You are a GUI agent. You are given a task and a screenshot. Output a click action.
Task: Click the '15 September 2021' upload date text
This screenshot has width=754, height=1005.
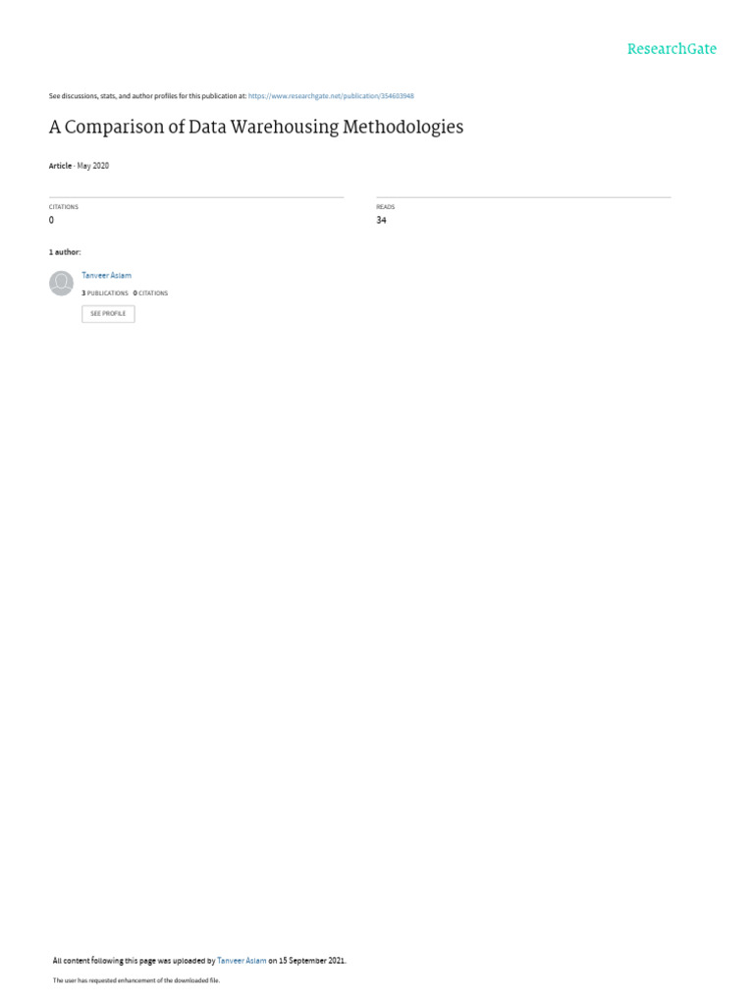pos(311,961)
